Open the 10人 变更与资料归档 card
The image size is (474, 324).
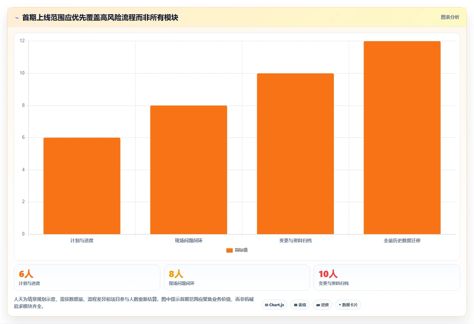click(x=387, y=277)
